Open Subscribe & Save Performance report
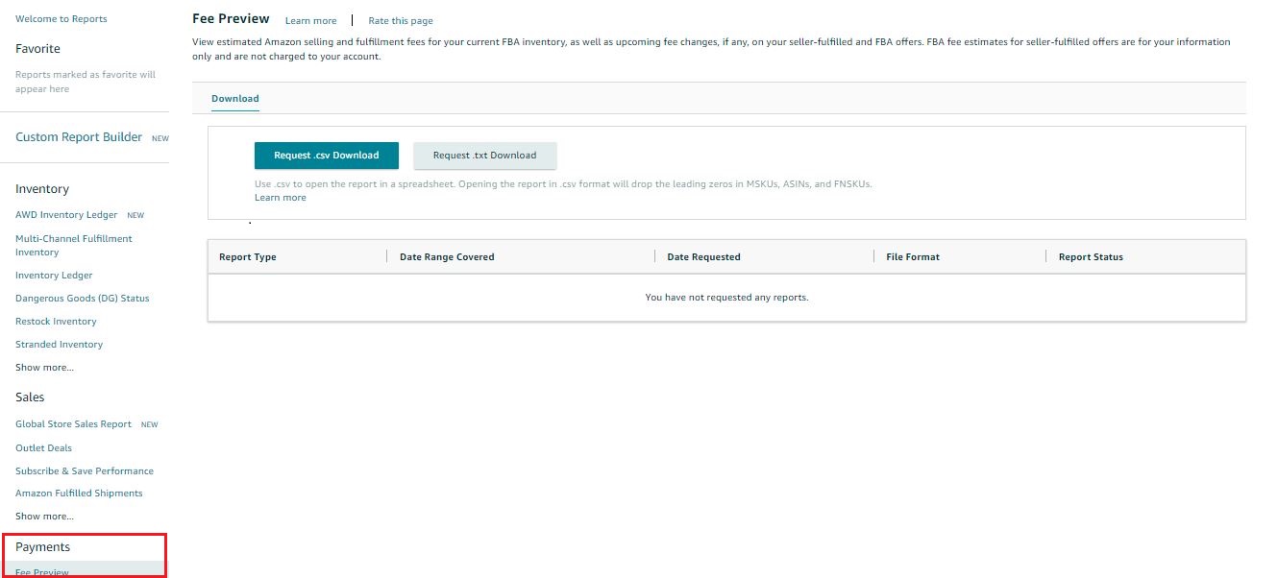The width and height of the screenshot is (1278, 578). tap(85, 470)
